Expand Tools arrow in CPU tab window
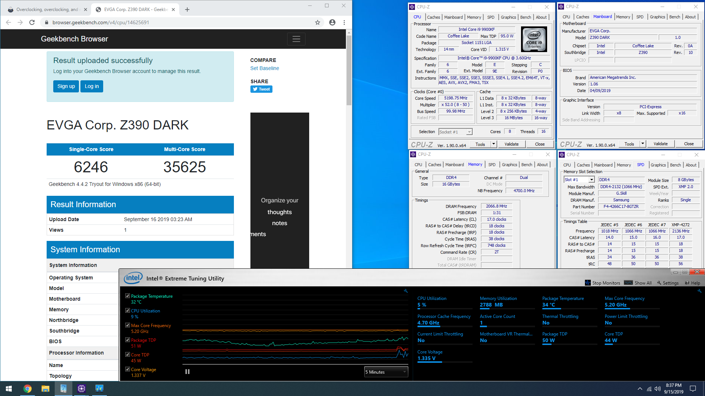This screenshot has width=705, height=396. pyautogui.click(x=493, y=144)
